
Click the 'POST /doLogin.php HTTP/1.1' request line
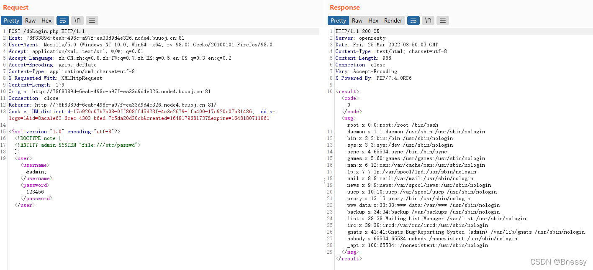pyautogui.click(x=46, y=31)
